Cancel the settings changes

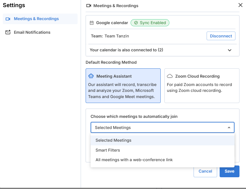205,171
